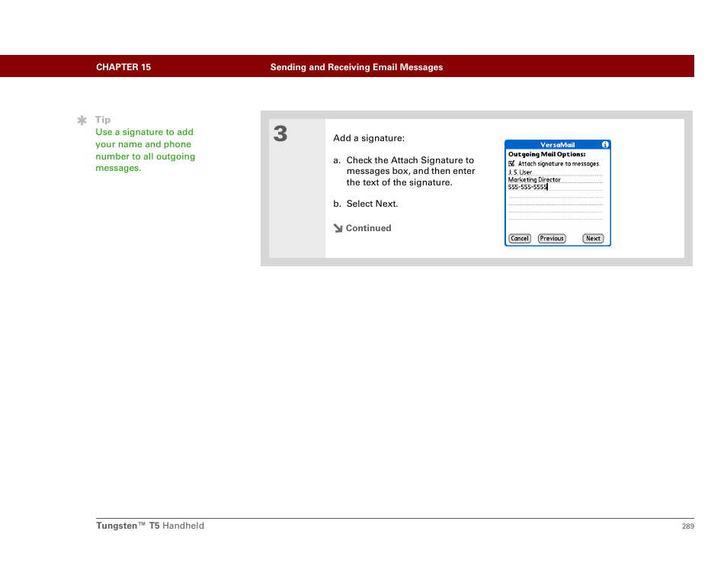Click the VersaMail info icon
This screenshot has height=563, width=727.
[x=605, y=145]
